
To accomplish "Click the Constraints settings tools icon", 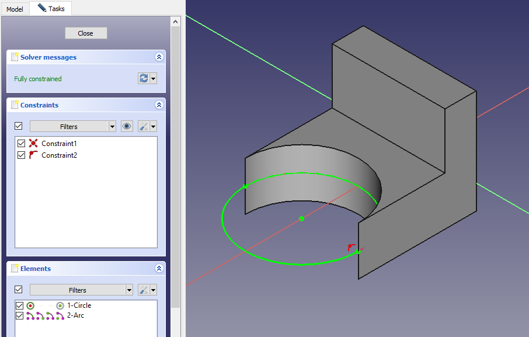I will pos(144,126).
